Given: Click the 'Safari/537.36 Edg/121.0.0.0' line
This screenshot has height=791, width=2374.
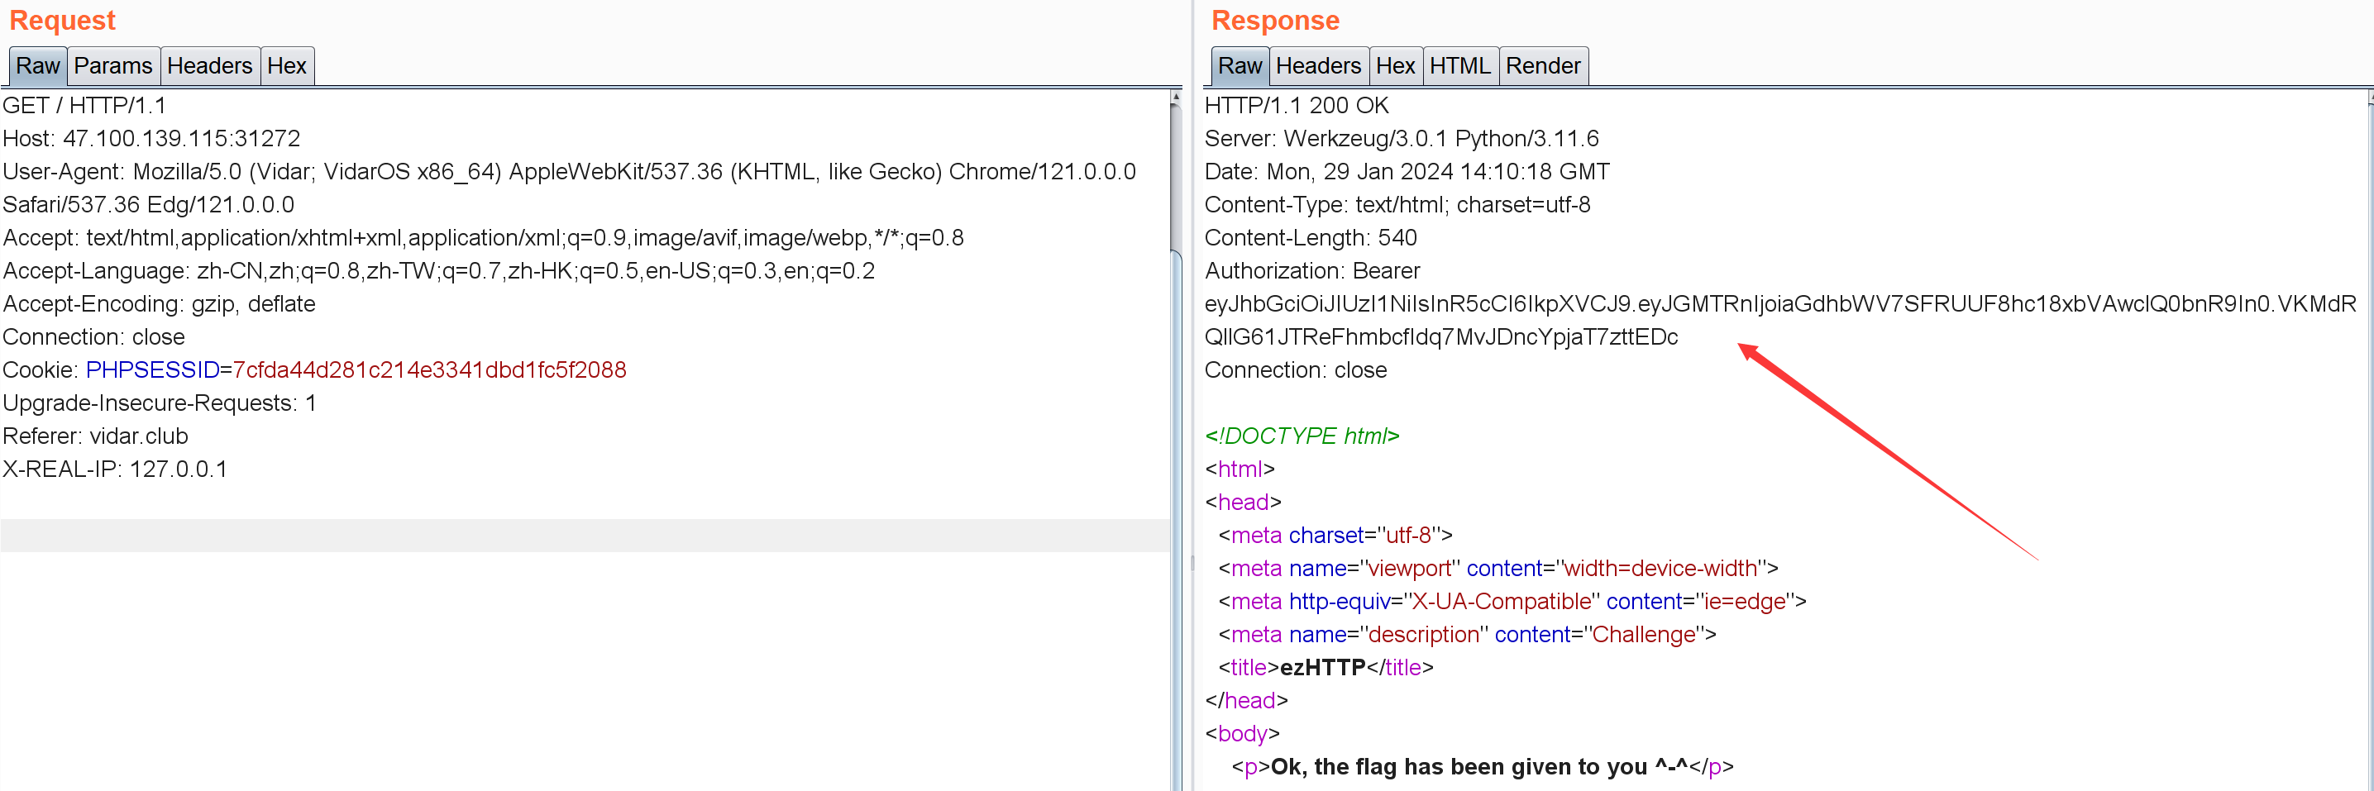Looking at the screenshot, I should pyautogui.click(x=150, y=205).
